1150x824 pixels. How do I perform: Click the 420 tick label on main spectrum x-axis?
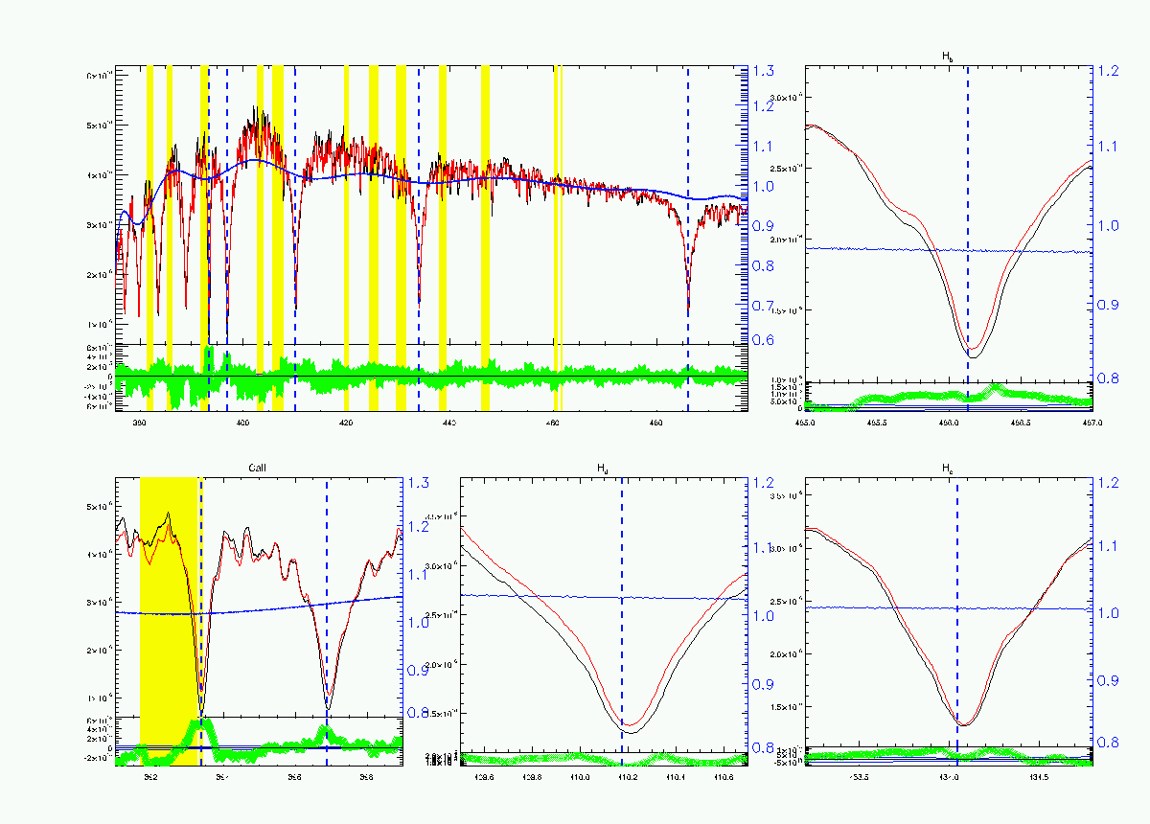(346, 422)
